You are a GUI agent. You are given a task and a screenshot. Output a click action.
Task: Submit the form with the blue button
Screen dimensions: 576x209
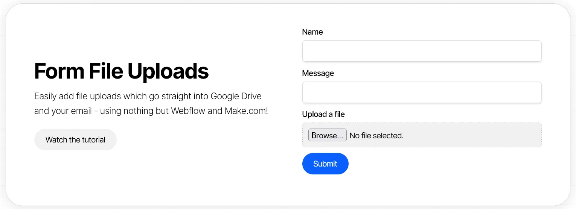[x=325, y=164]
